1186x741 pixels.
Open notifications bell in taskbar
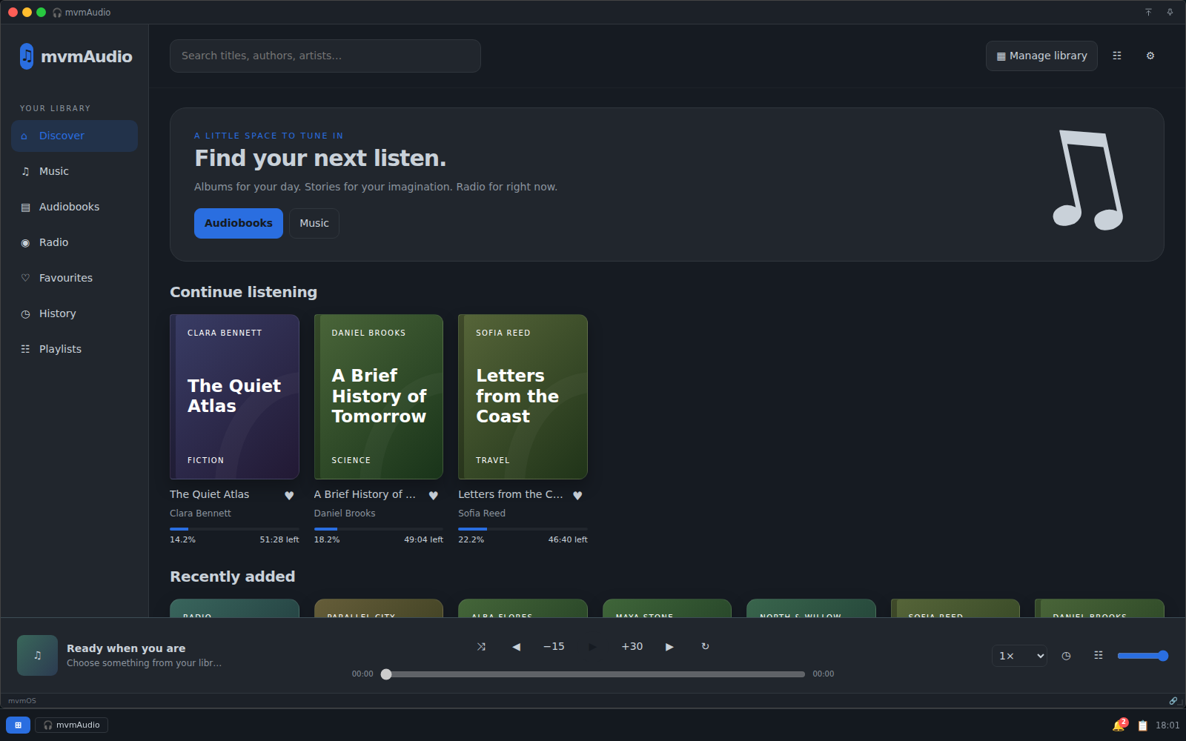tap(1119, 725)
